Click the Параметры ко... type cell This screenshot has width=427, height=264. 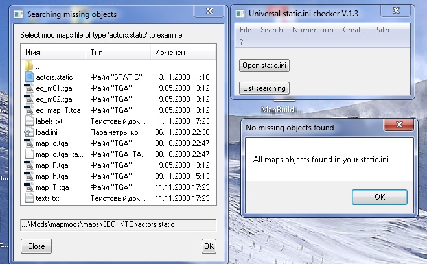[117, 132]
